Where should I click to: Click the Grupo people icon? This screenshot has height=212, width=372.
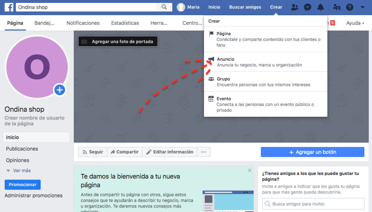point(211,79)
